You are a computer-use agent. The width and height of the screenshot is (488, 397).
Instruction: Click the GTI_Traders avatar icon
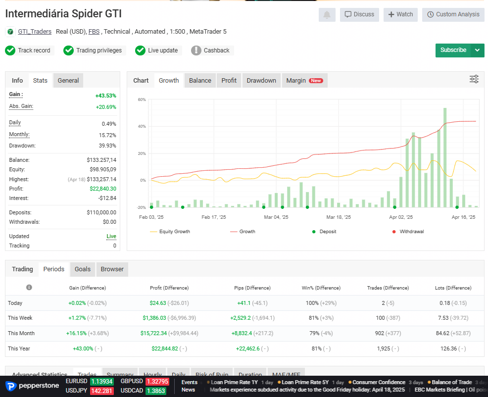tap(10, 32)
